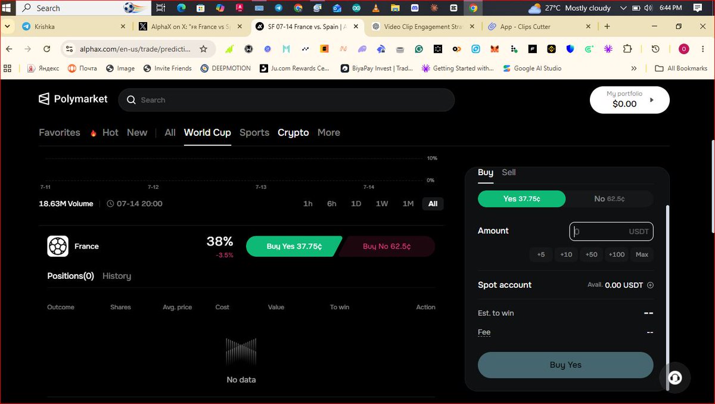Image resolution: width=715 pixels, height=404 pixels.
Task: Click the Chrome profile avatar
Action: 683,49
